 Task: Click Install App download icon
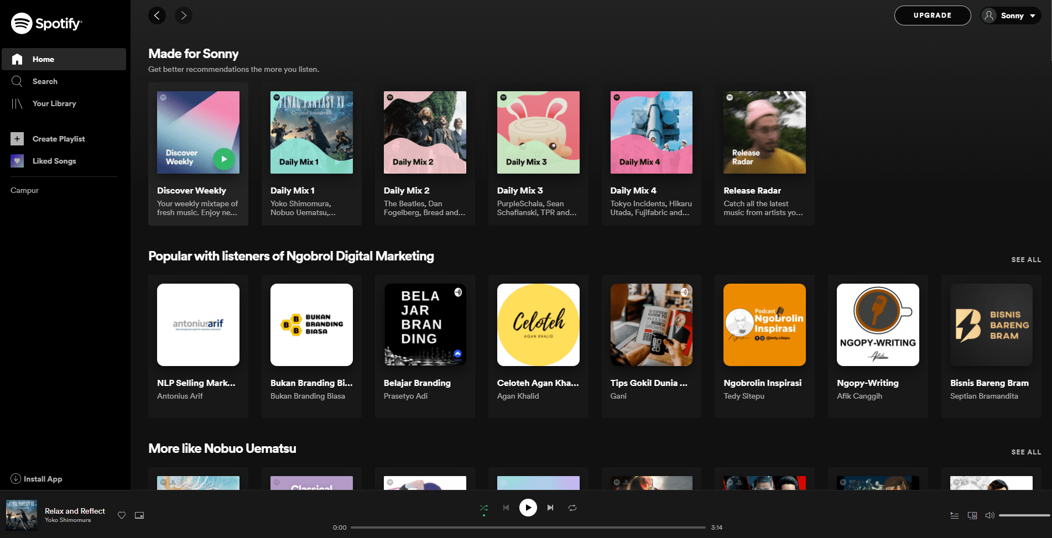click(x=15, y=479)
